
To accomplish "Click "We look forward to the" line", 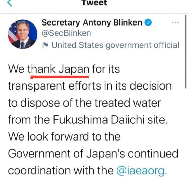I will [64, 137].
